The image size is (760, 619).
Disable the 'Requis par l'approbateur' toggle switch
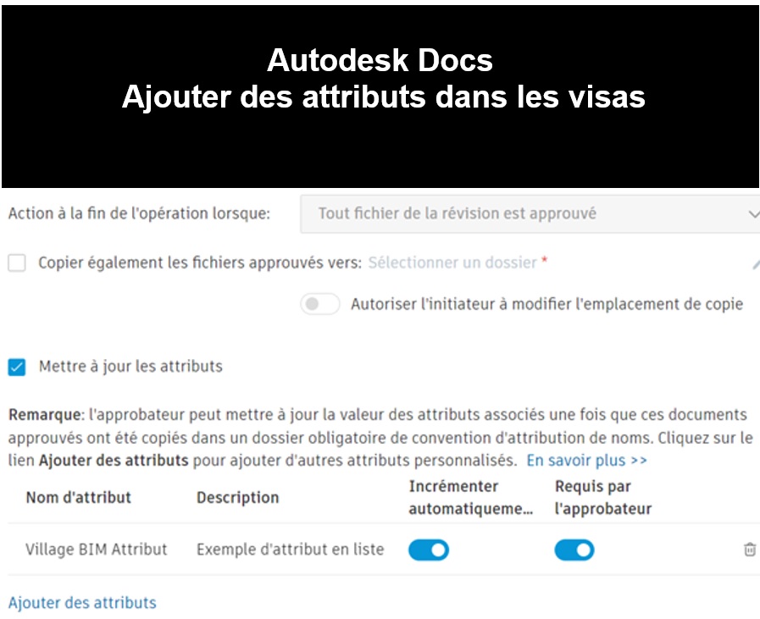pos(574,550)
